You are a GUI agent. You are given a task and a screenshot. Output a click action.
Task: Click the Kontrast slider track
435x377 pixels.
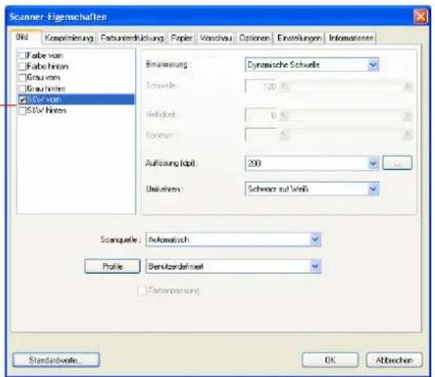[346, 135]
